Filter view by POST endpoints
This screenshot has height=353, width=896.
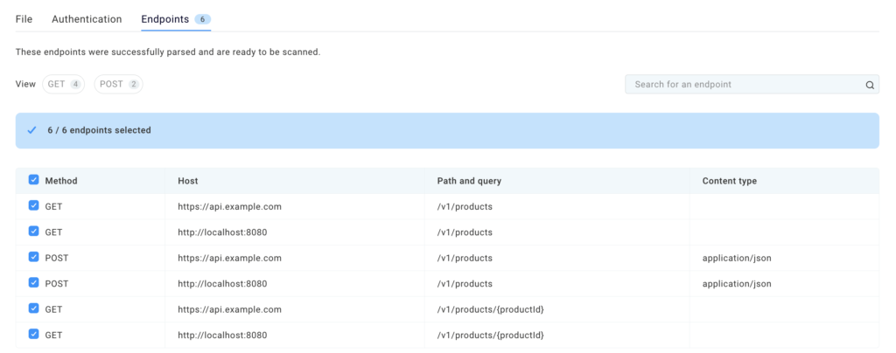click(118, 84)
